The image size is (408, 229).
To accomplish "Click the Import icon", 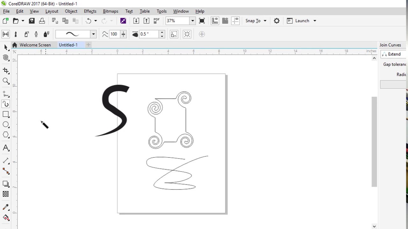I will point(136,21).
